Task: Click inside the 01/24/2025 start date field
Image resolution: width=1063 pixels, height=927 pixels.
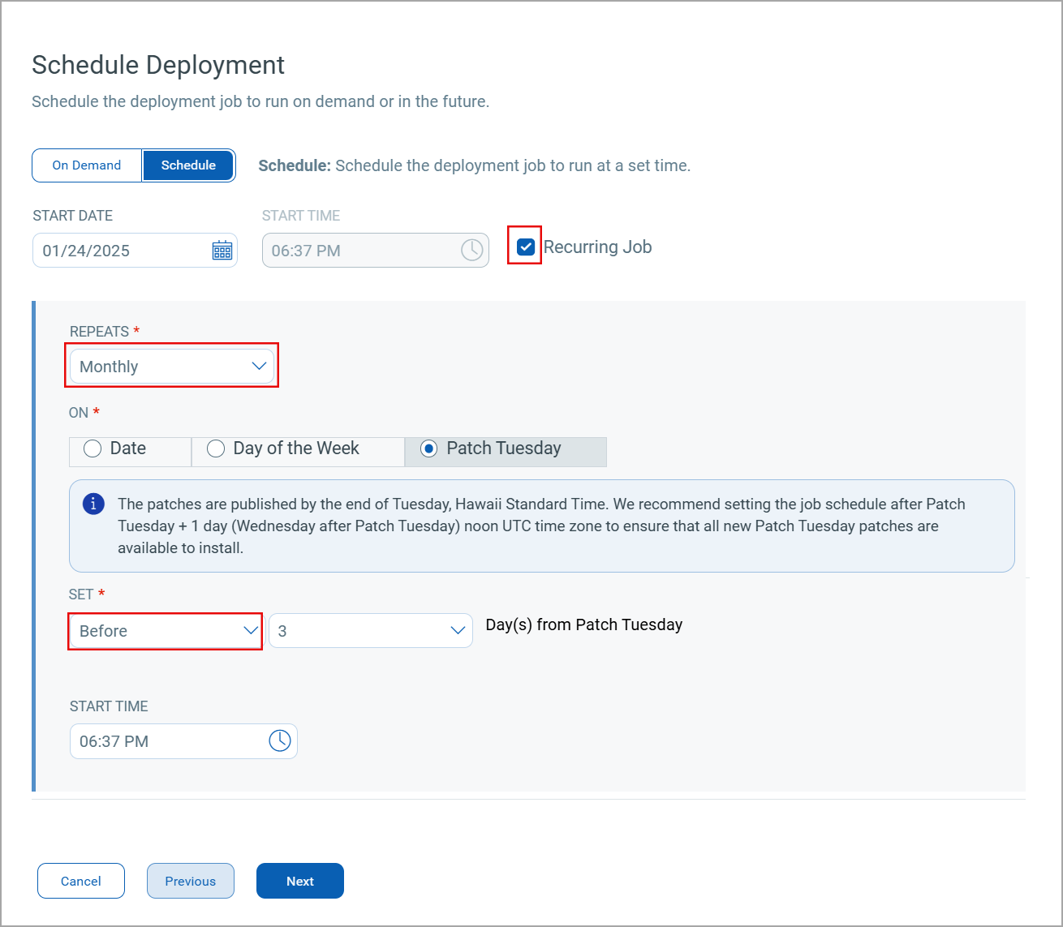Action: (122, 250)
